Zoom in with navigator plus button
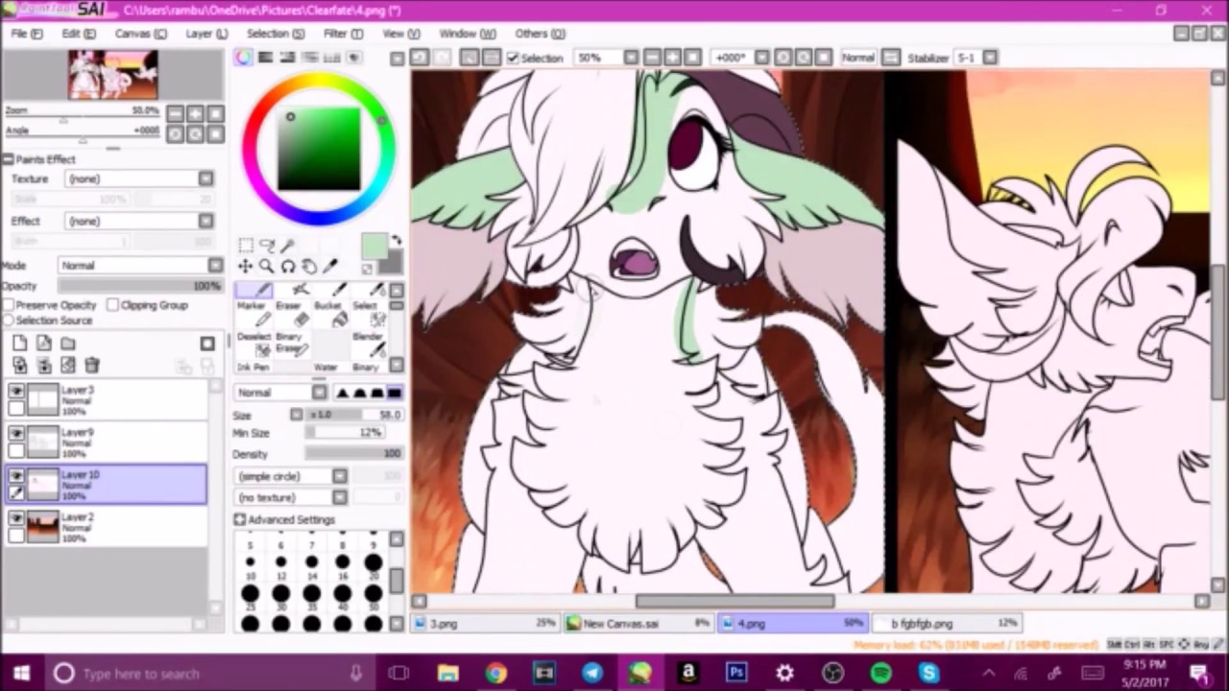 195,112
